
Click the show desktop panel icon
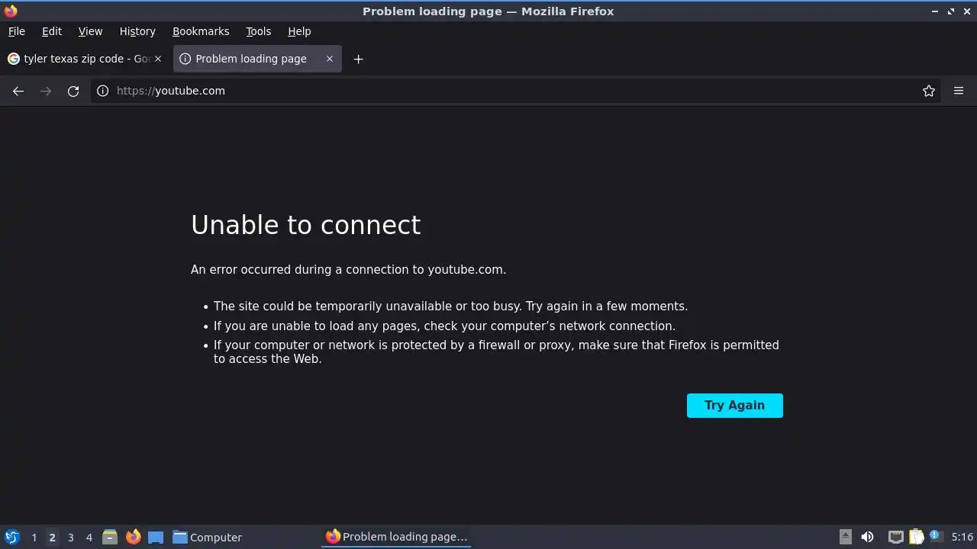click(x=156, y=537)
